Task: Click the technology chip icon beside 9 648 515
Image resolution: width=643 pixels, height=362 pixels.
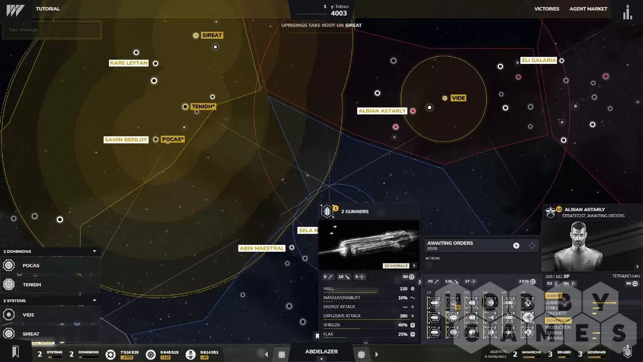Action: (151, 354)
